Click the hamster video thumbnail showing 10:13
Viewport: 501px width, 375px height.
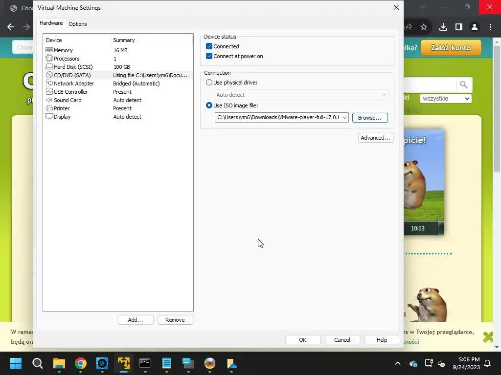[424, 182]
